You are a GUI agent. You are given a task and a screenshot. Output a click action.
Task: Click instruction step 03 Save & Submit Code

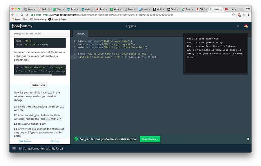coord(30,124)
